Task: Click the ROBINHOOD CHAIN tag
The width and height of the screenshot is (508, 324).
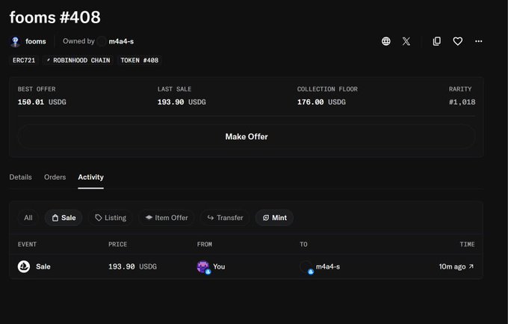Action: [78, 61]
